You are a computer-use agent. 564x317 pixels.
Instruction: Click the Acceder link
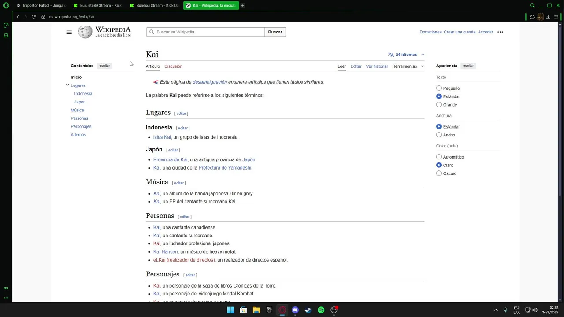[x=486, y=32]
